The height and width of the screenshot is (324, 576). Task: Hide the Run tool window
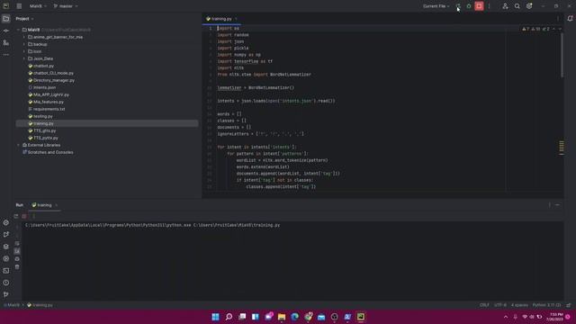[558, 205]
